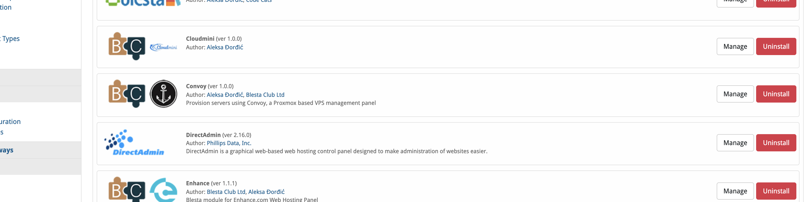This screenshot has width=811, height=202.
Task: Click the Blesta Club puzzle logo beside Enhance
Action: [x=127, y=189]
